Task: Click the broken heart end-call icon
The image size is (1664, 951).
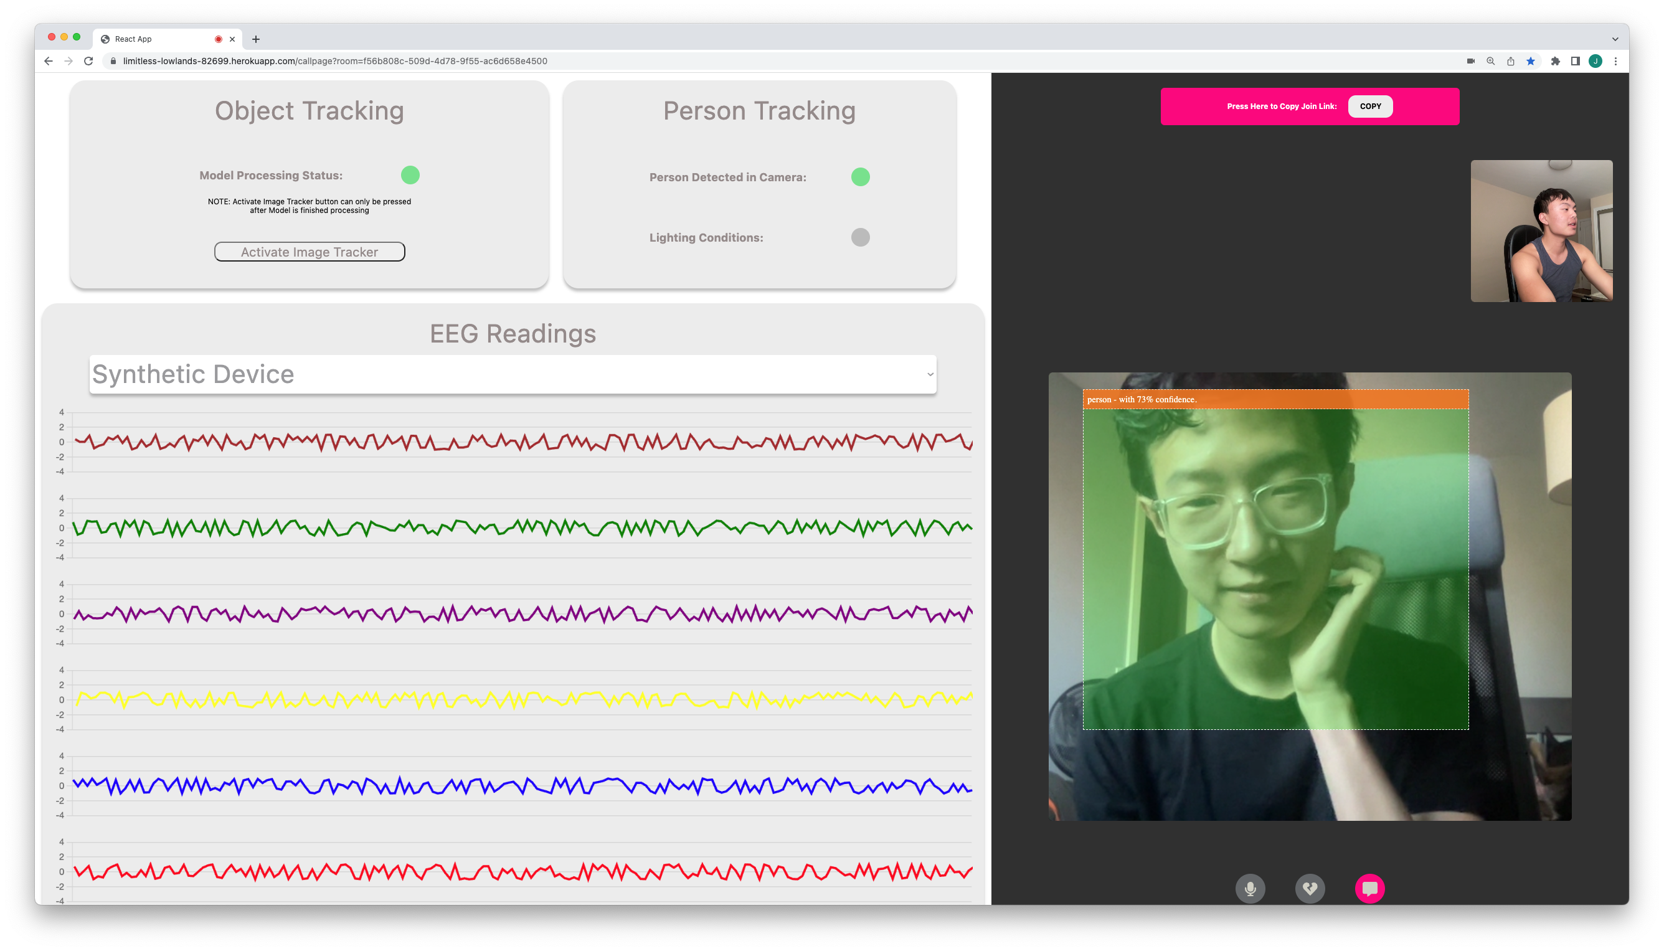Action: pos(1310,888)
